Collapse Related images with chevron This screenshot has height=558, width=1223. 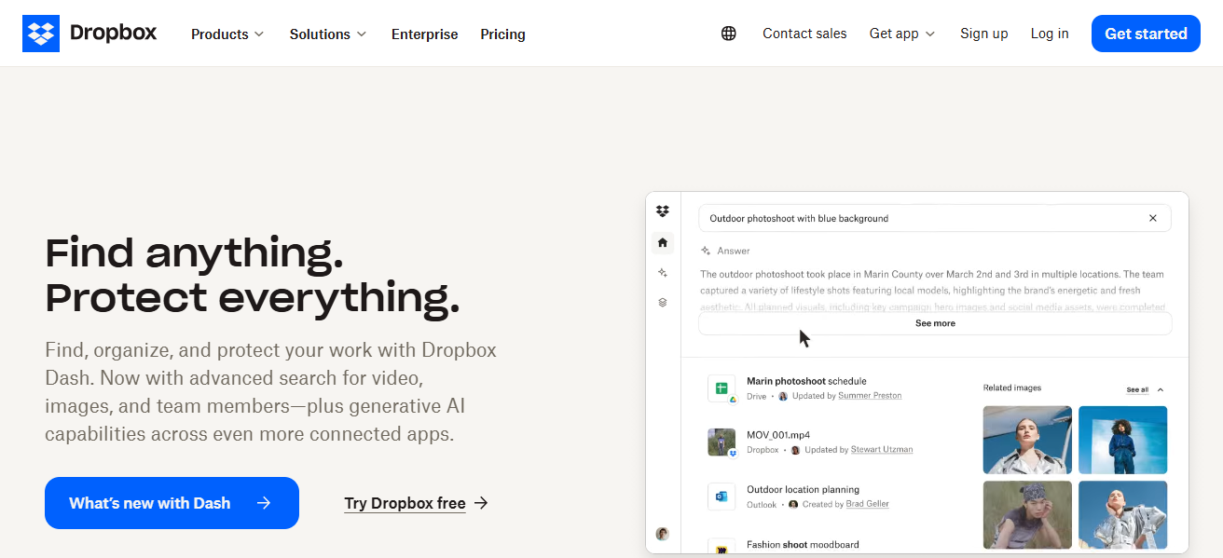pos(1161,389)
